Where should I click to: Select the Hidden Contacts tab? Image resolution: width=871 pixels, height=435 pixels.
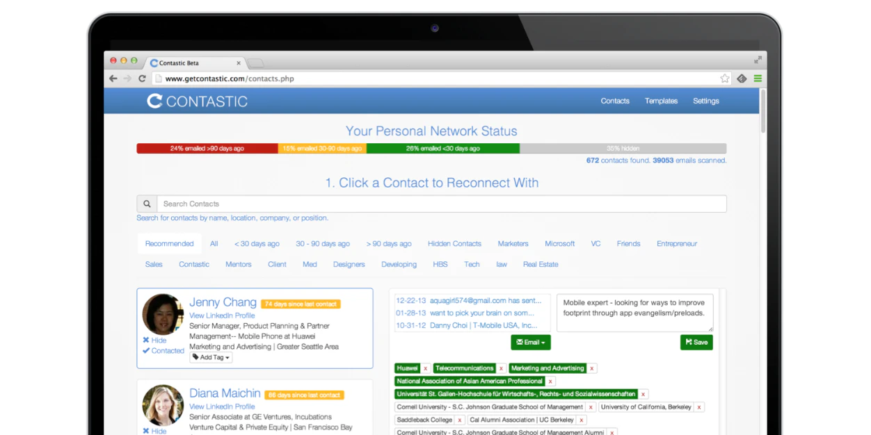(x=454, y=244)
